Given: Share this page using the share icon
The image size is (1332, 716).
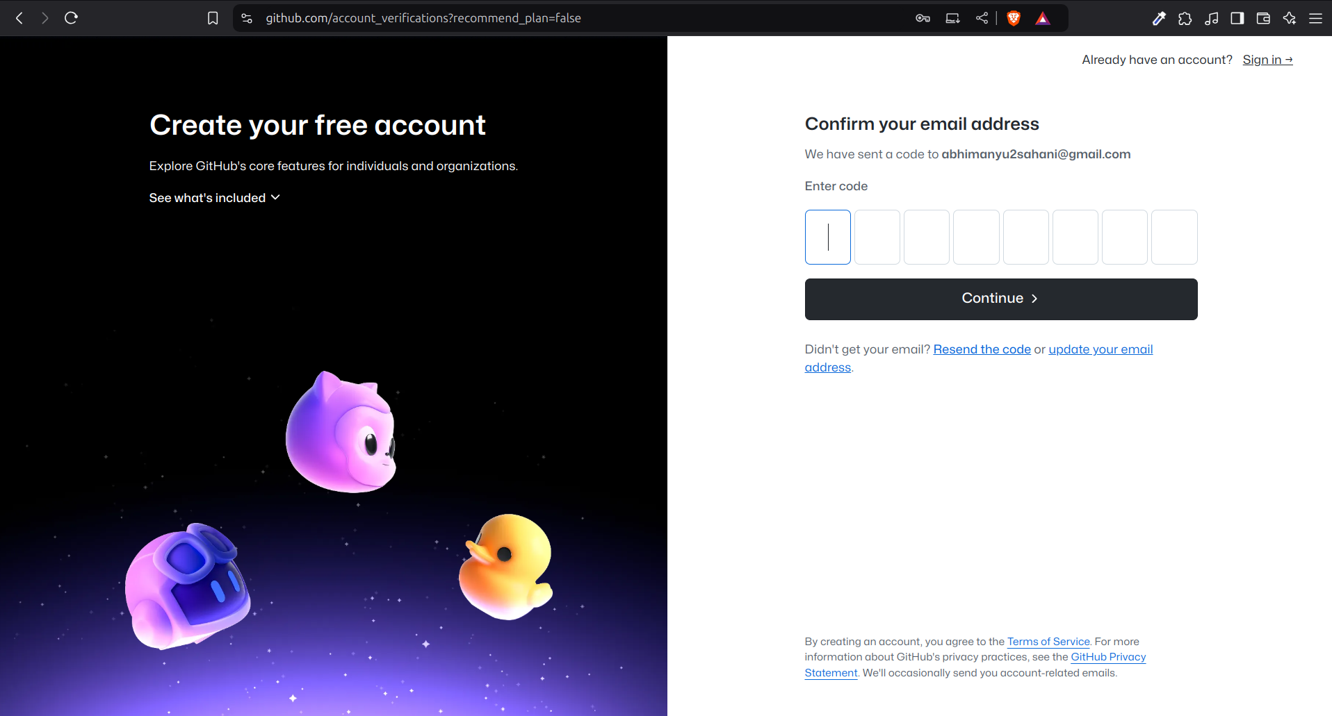Looking at the screenshot, I should [982, 18].
